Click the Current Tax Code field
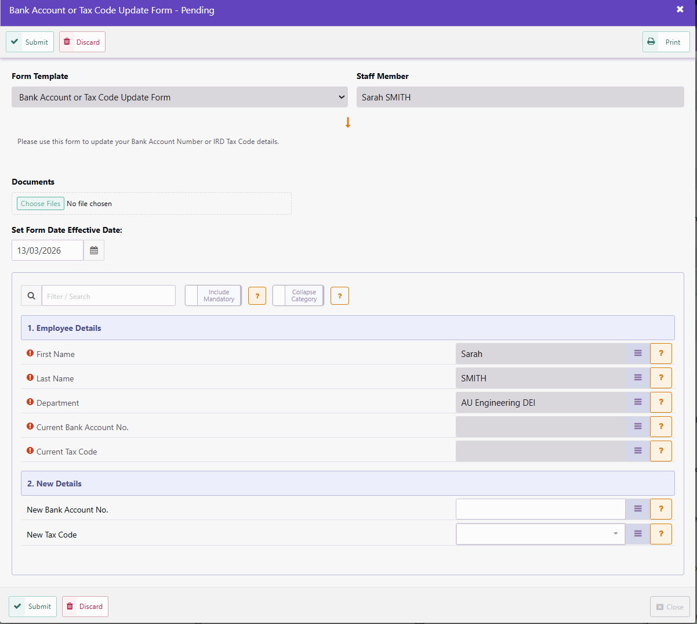This screenshot has height=624, width=697. 541,451
